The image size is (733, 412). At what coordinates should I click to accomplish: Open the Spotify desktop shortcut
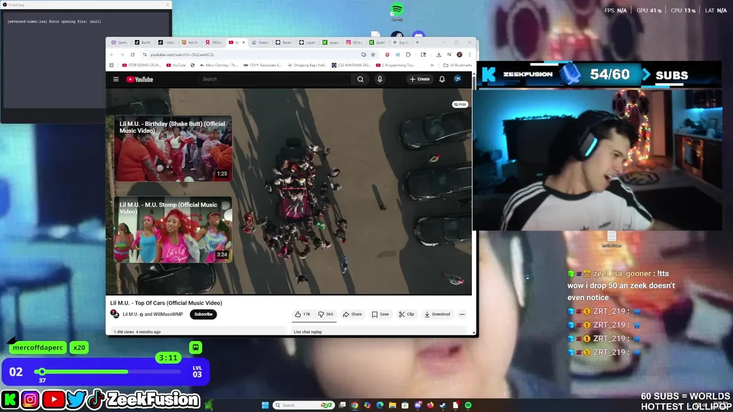(x=397, y=13)
